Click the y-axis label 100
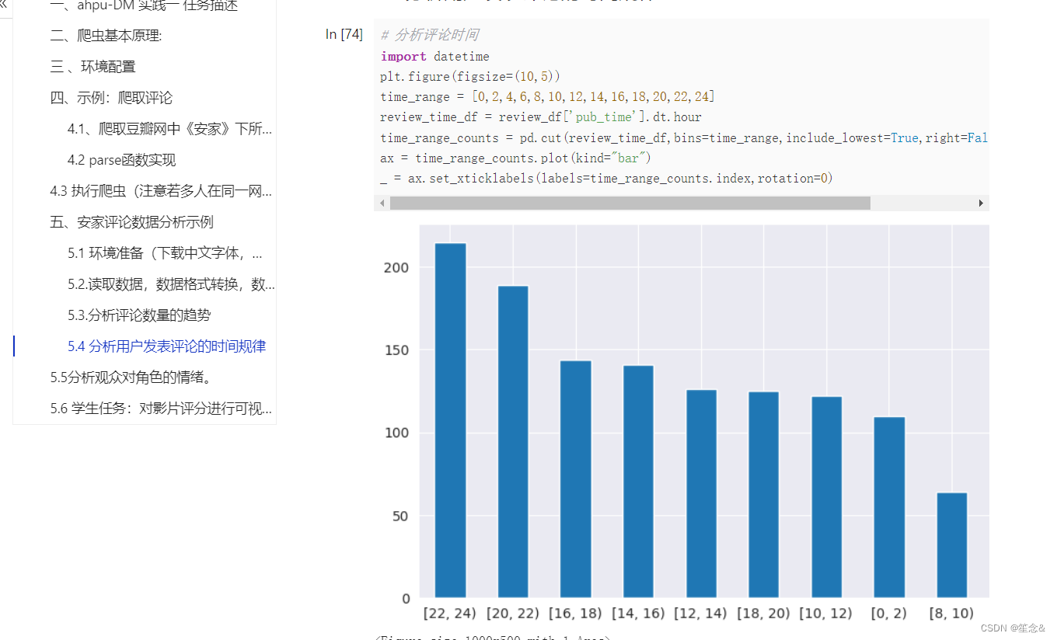This screenshot has height=640, width=1057. click(396, 433)
